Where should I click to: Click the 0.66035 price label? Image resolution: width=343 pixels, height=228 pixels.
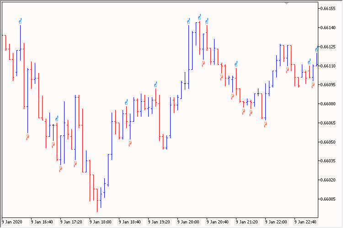click(x=328, y=161)
